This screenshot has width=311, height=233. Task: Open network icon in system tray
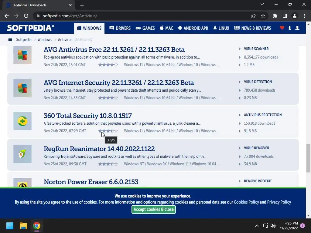[265, 226]
